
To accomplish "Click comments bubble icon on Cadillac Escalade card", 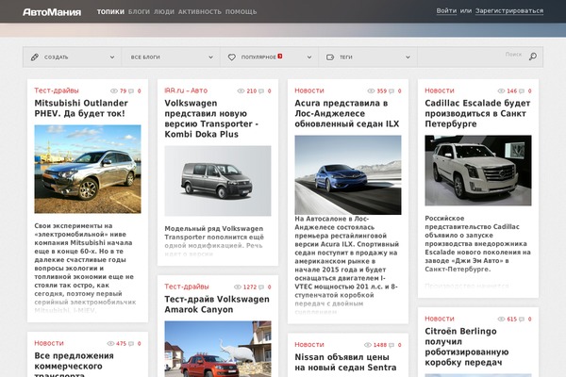I will point(522,91).
